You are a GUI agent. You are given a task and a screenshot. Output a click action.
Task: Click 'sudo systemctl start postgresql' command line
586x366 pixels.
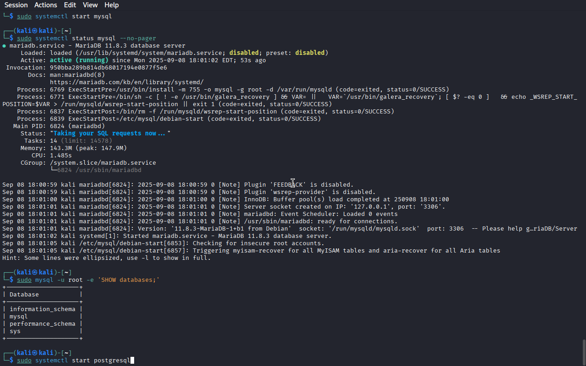pyautogui.click(x=74, y=361)
